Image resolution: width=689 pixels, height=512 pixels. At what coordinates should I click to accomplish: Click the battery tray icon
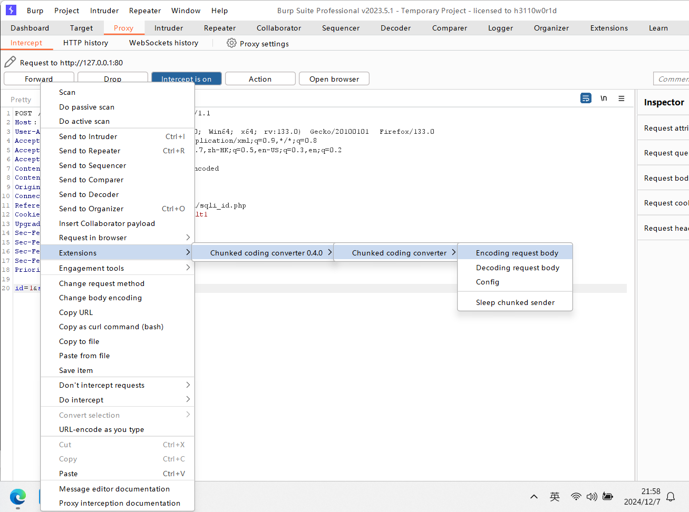608,496
